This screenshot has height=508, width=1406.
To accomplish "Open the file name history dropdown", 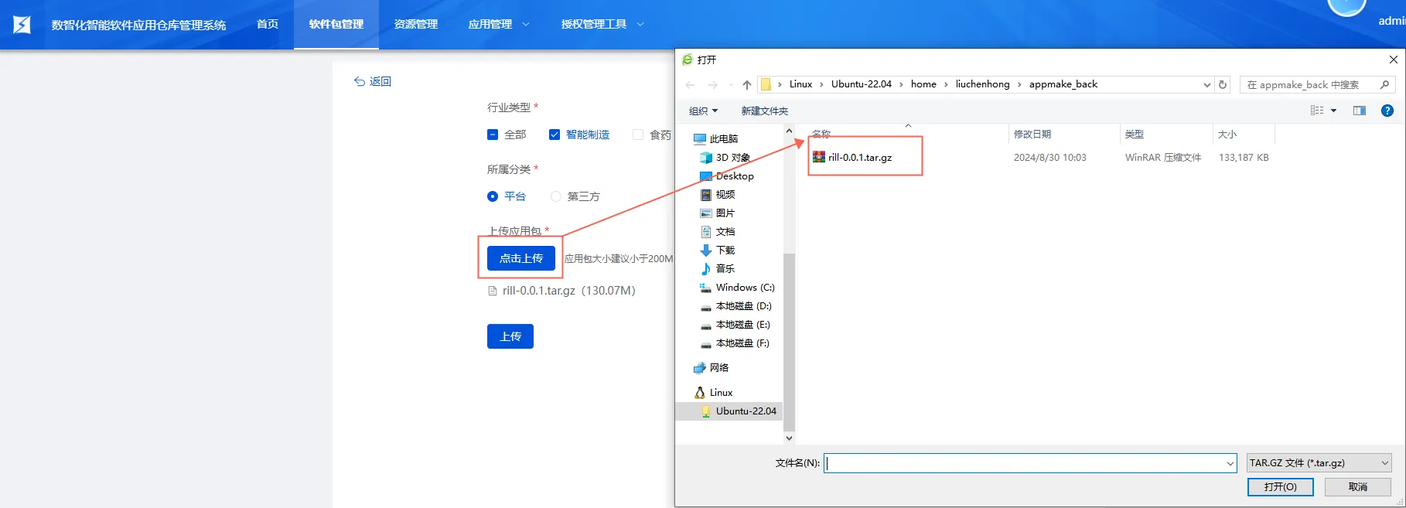I will 1230,463.
